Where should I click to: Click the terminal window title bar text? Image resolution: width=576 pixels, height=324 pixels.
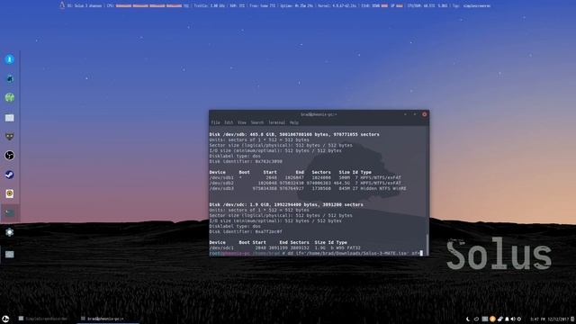click(319, 114)
